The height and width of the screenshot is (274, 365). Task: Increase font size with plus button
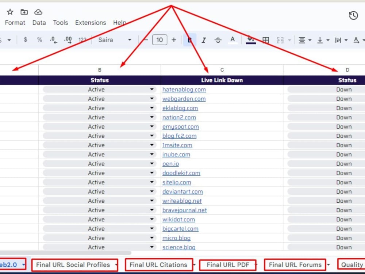coord(174,40)
